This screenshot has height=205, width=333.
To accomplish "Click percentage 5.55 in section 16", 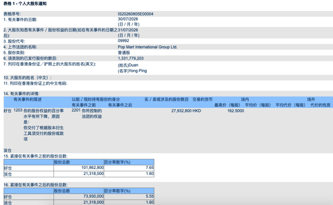I will pos(150,197).
